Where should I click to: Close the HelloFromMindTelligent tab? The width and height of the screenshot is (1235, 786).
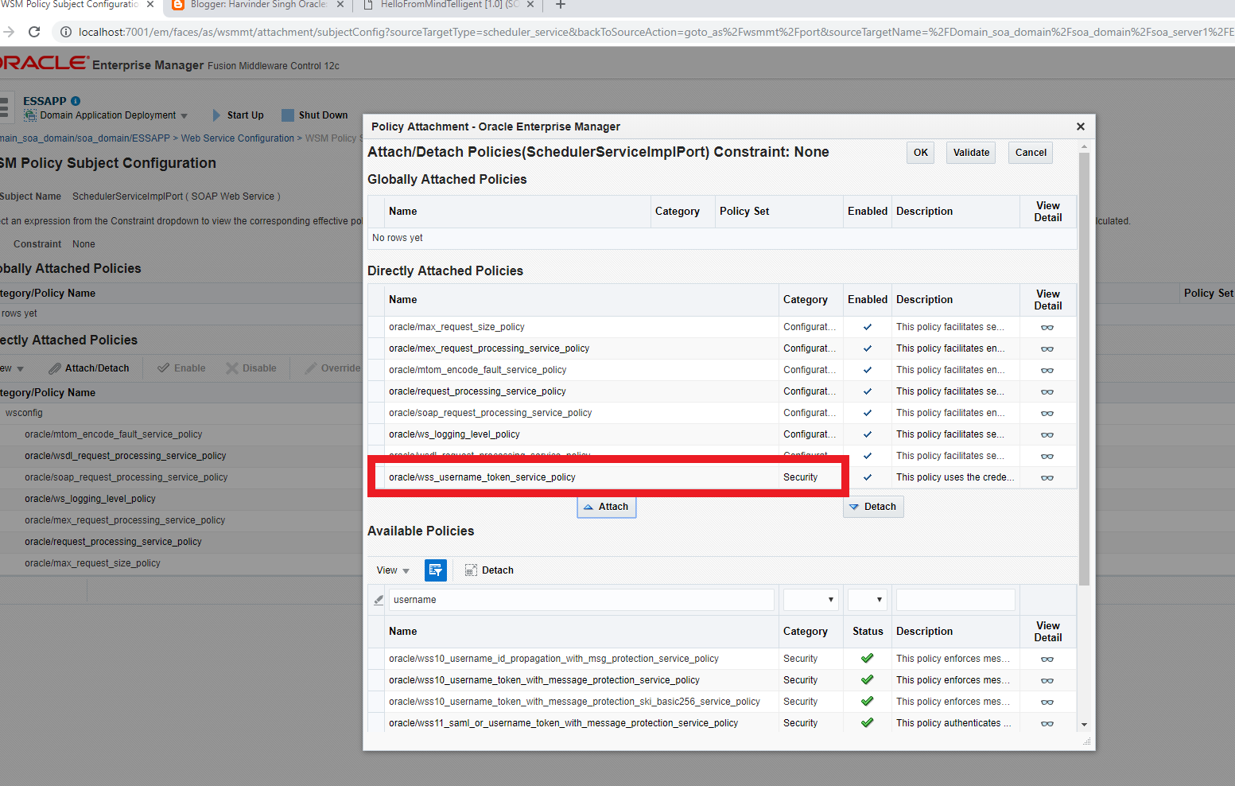[x=530, y=5]
